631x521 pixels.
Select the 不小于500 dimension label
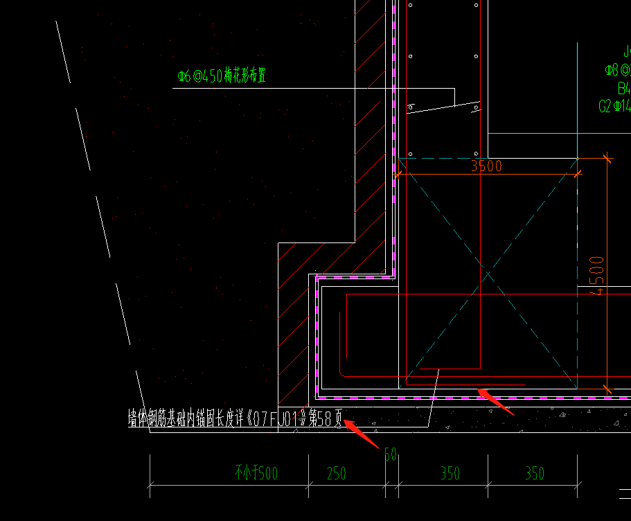point(256,473)
